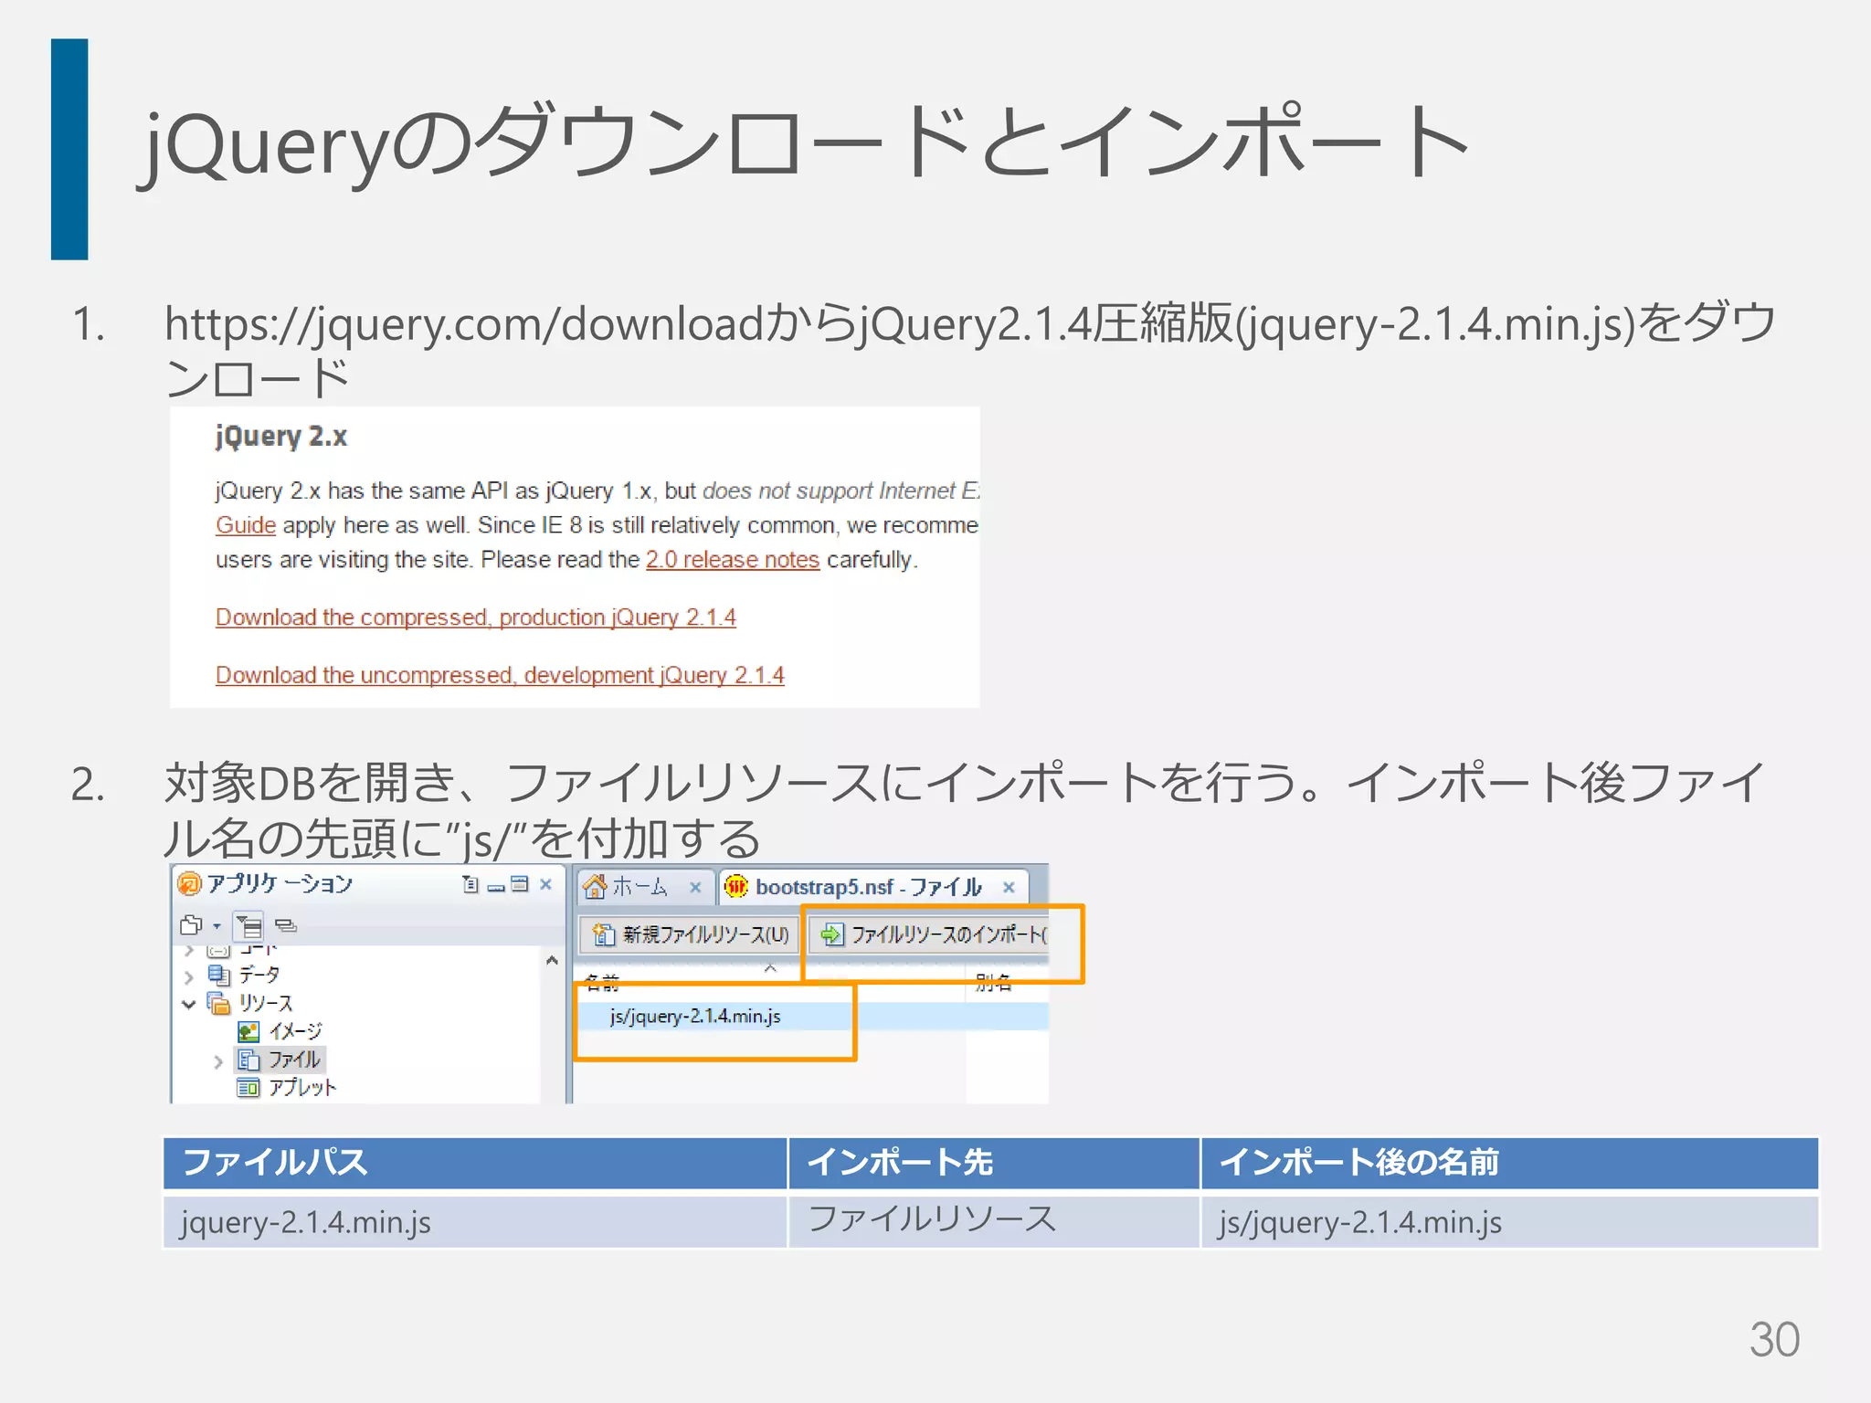
Task: Click the collapse all tree icon
Action: [x=286, y=925]
